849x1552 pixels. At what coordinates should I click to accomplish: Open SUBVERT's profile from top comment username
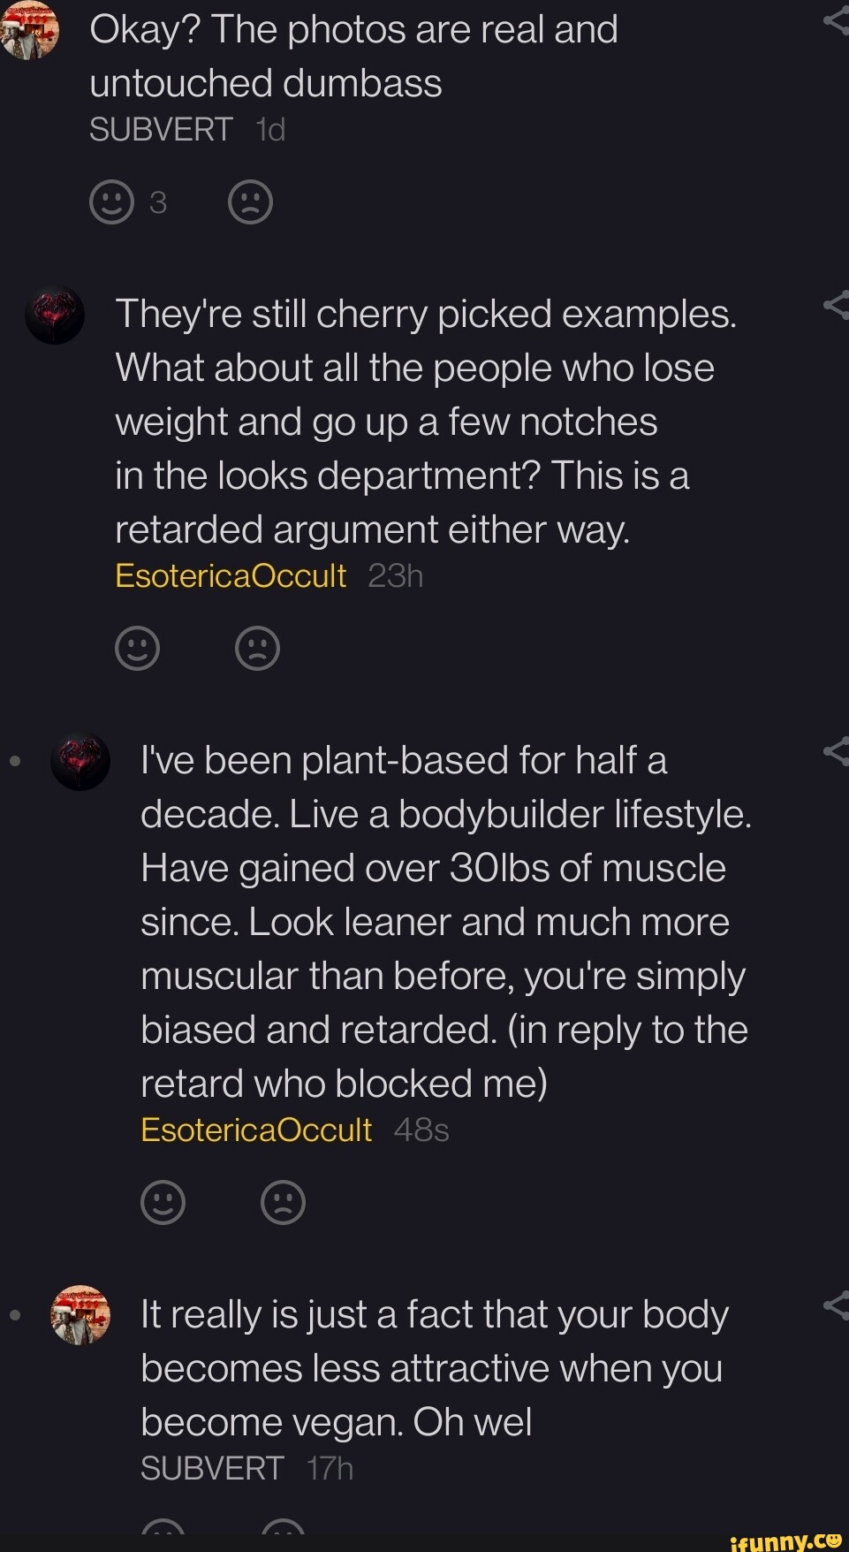161,130
